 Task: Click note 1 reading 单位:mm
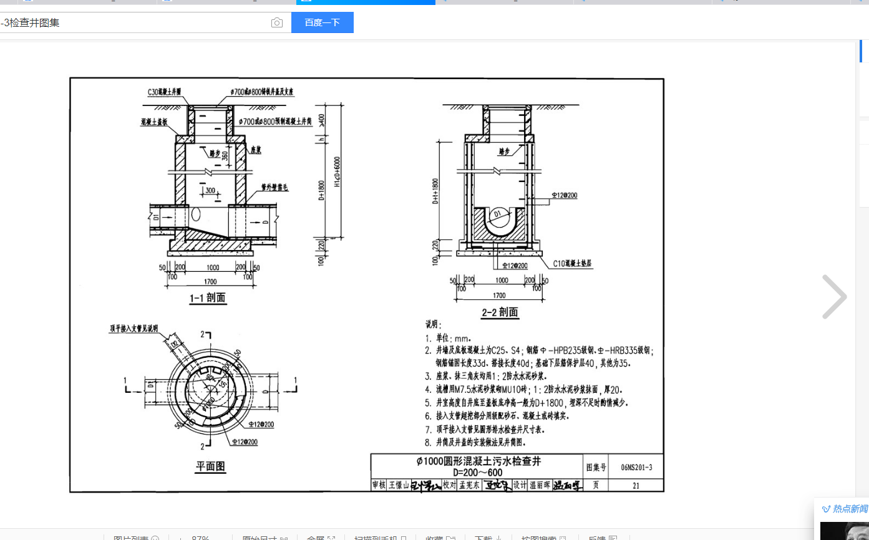pyautogui.click(x=448, y=337)
